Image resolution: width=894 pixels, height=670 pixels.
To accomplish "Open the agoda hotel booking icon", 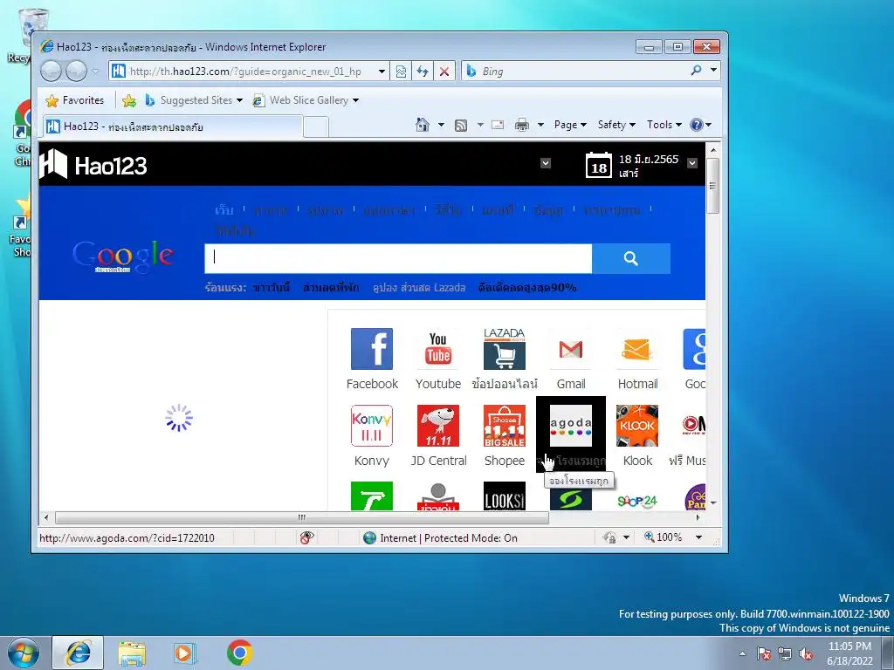I will pos(571,426).
